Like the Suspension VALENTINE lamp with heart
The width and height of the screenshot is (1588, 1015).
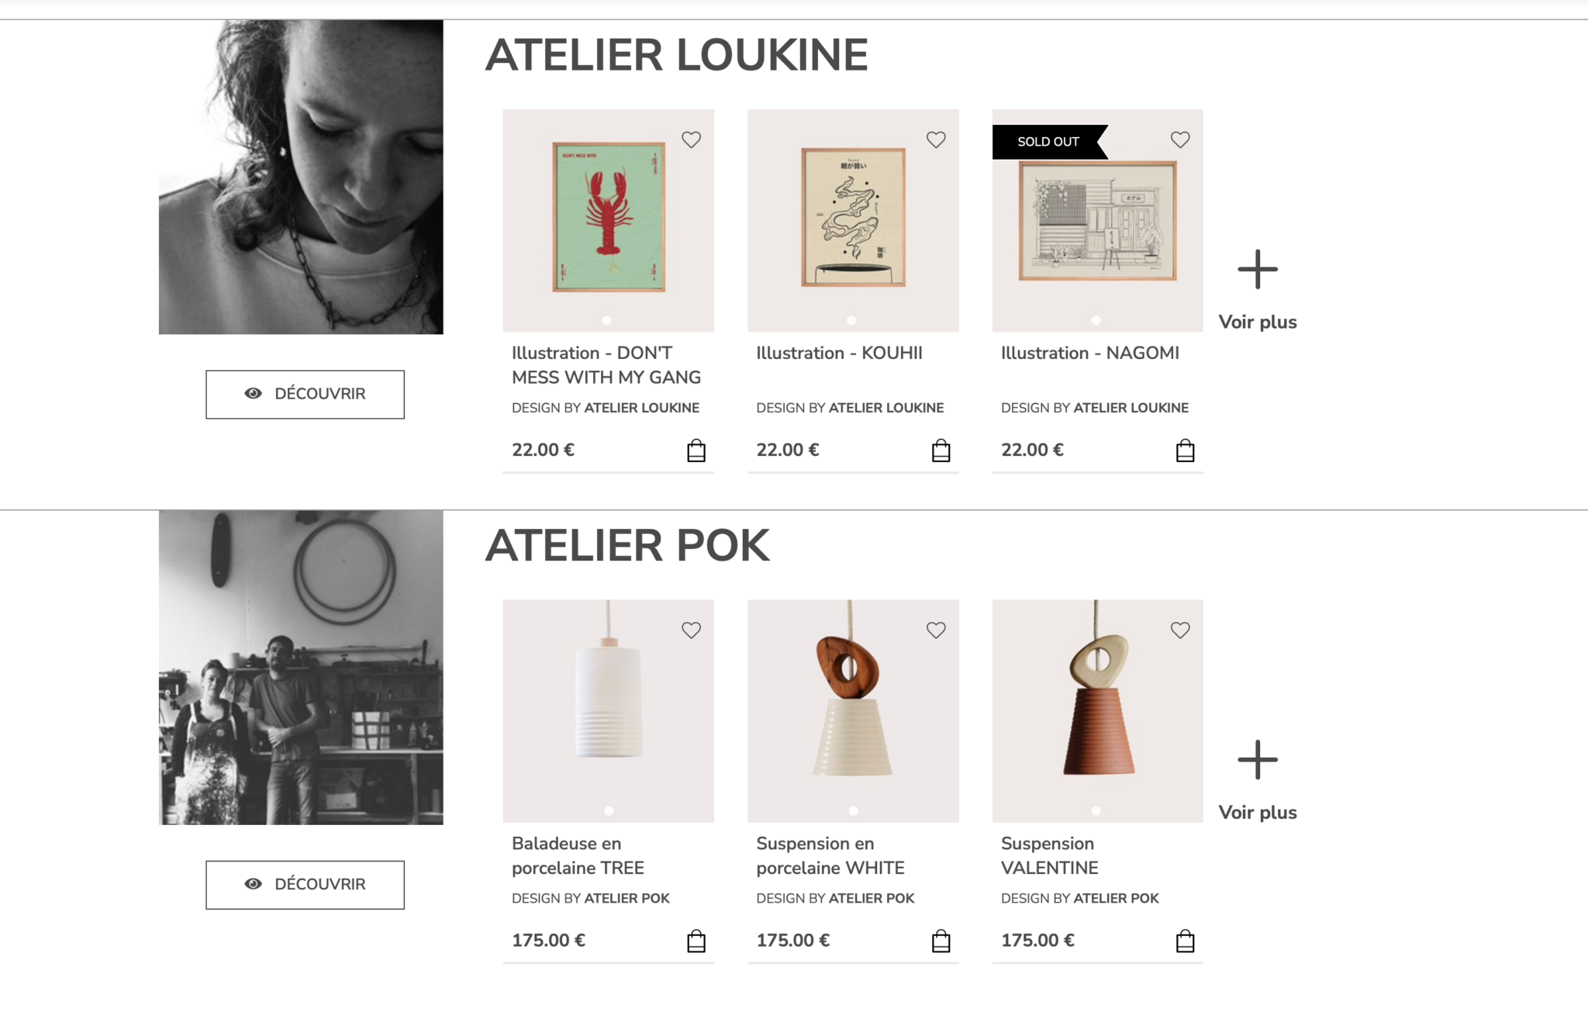pyautogui.click(x=1180, y=630)
